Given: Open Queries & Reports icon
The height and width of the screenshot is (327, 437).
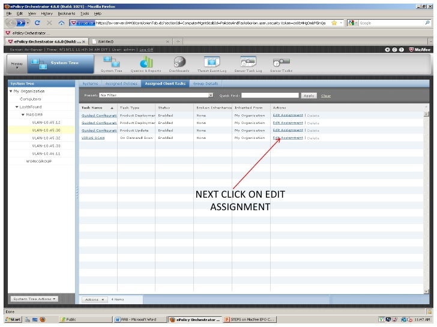Looking at the screenshot, I should (146, 64).
